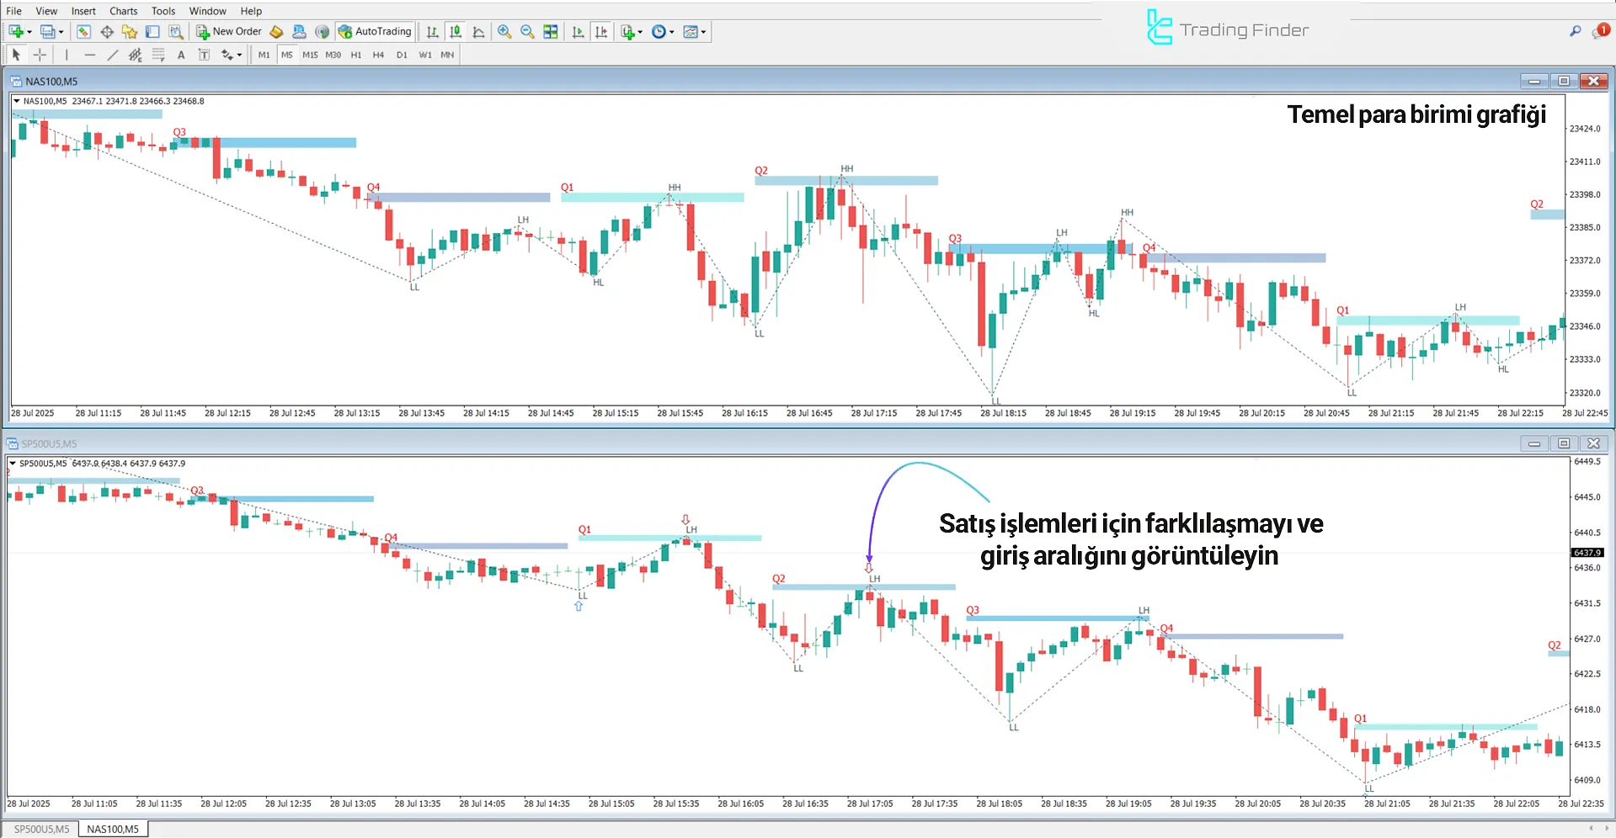Expand NAS100,M5 chart info triangle
The image size is (1616, 838).
(16, 101)
